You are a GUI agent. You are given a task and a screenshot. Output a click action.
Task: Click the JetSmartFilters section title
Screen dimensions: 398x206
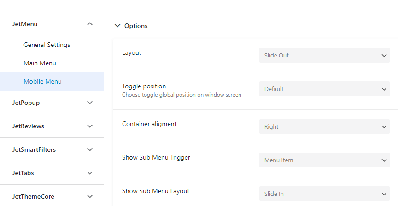coord(34,149)
